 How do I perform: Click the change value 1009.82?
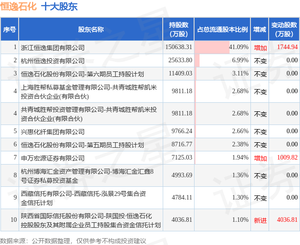pyautogui.click(x=287, y=158)
